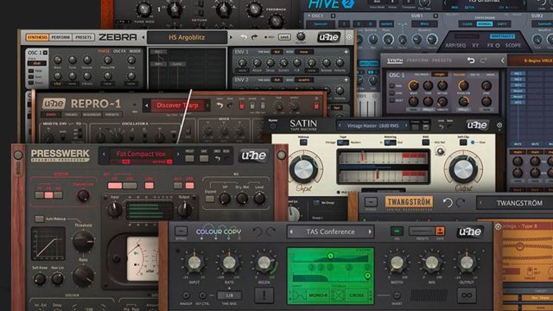Switch to Zebra PRESETS tab
The height and width of the screenshot is (311, 553).
83,37
